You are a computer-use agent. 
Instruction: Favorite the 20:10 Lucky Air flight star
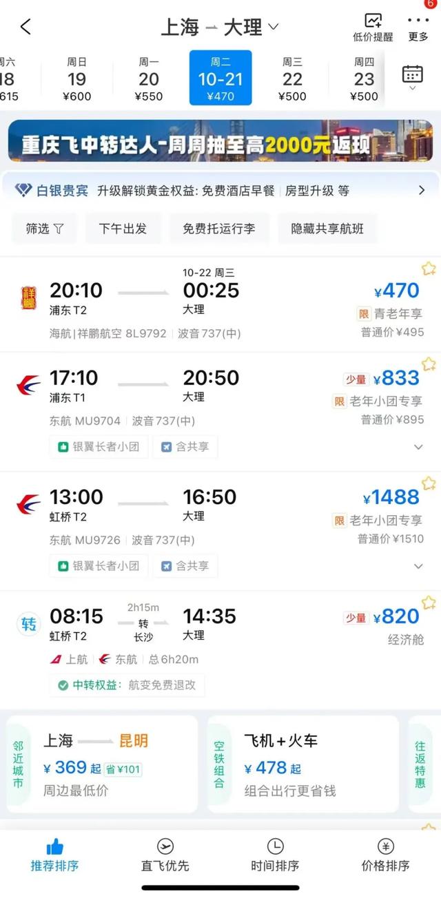pos(429,269)
